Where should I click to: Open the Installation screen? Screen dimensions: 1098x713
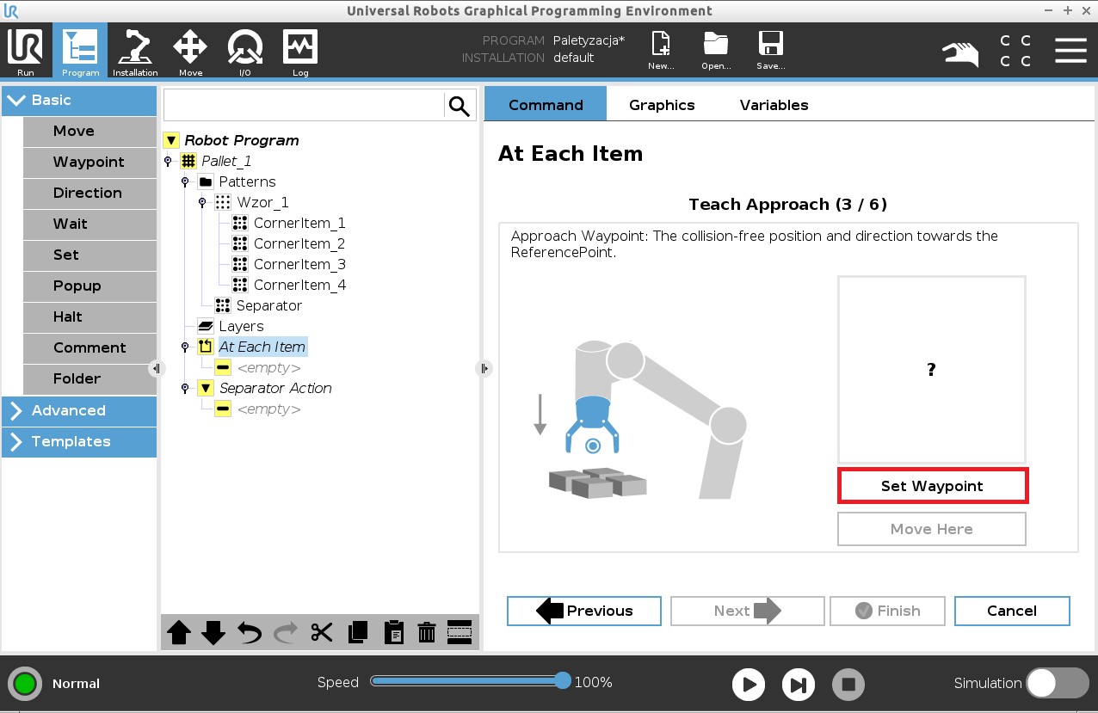(x=135, y=51)
